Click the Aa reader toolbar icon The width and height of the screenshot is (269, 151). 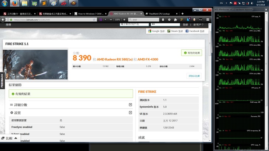pos(200,20)
